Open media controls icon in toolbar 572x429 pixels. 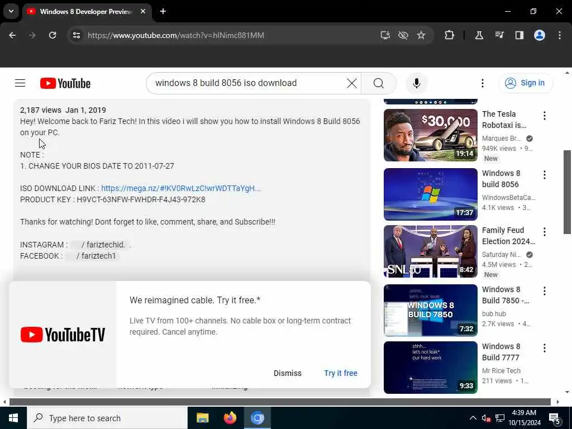click(499, 35)
